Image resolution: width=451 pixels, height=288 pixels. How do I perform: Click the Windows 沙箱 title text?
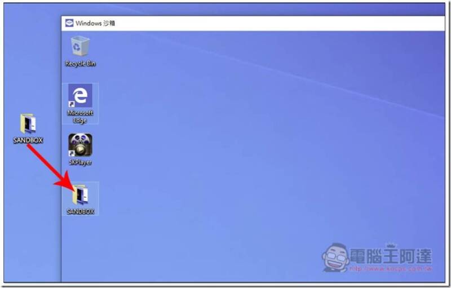pos(95,23)
